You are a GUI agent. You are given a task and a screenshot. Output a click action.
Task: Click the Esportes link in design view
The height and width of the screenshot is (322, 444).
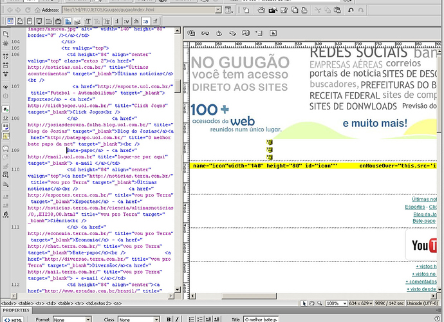point(415,207)
